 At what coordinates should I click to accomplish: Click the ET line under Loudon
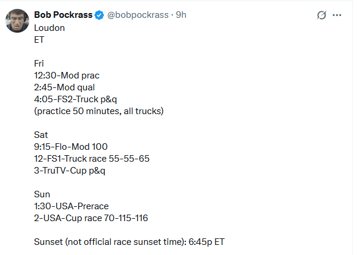[39, 40]
